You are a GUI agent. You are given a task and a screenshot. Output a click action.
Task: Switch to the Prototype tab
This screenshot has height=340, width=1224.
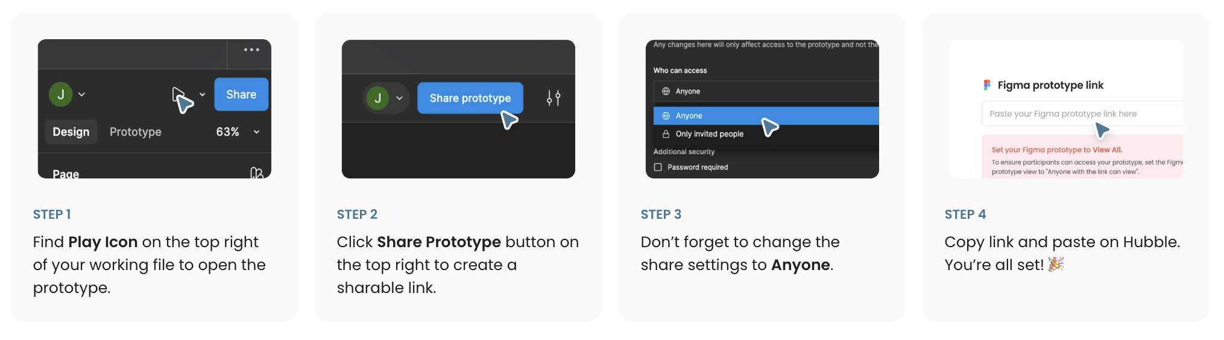pos(136,132)
